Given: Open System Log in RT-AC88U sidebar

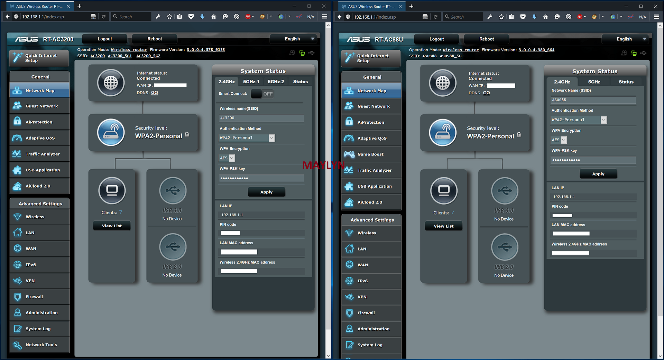Looking at the screenshot, I should [x=371, y=345].
